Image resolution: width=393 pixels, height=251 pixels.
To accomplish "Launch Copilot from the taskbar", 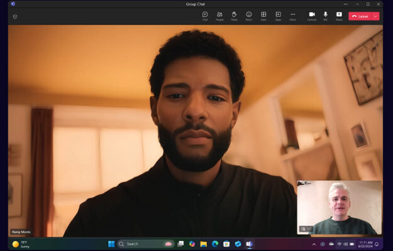I will pos(192,243).
